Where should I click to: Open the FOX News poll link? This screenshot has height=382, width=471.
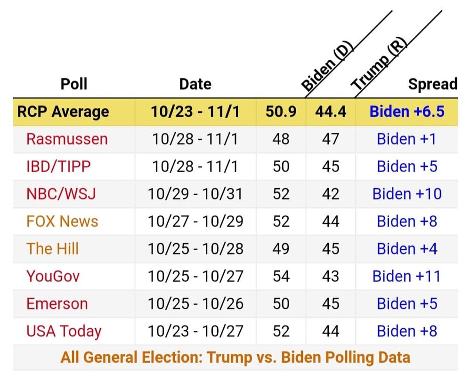point(62,222)
